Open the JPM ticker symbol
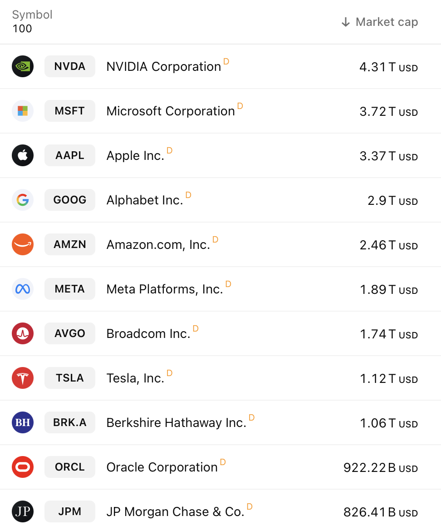Image resolution: width=441 pixels, height=526 pixels. pyautogui.click(x=70, y=511)
